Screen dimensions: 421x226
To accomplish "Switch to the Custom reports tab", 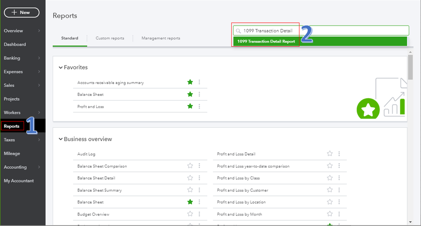I will tap(110, 38).
